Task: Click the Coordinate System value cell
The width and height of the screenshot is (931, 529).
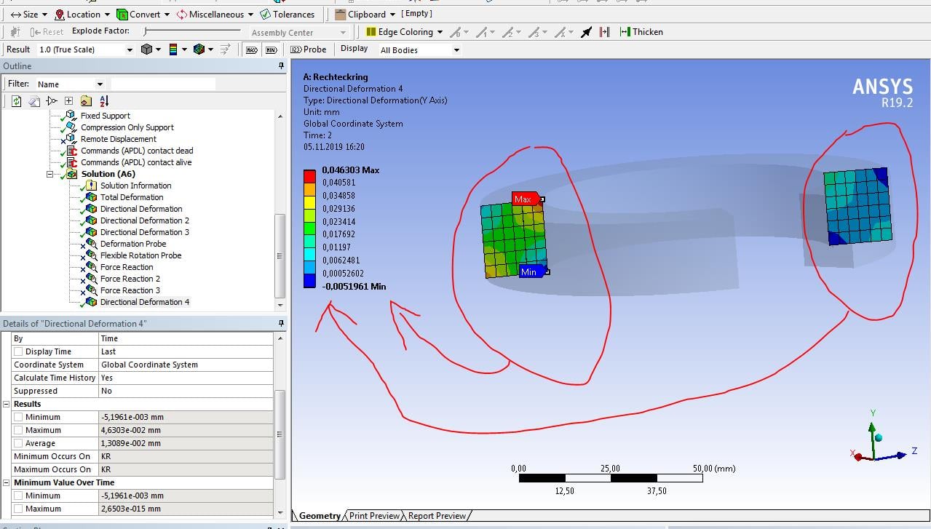Action: click(x=186, y=365)
